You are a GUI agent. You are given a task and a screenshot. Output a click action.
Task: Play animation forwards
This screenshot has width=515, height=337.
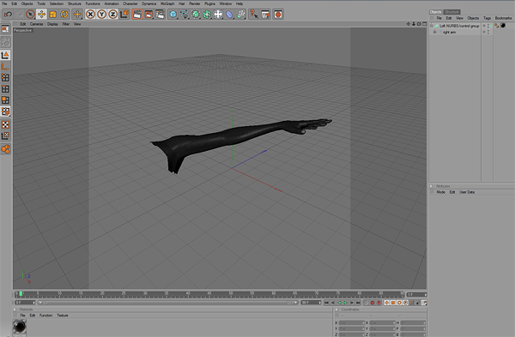click(345, 303)
